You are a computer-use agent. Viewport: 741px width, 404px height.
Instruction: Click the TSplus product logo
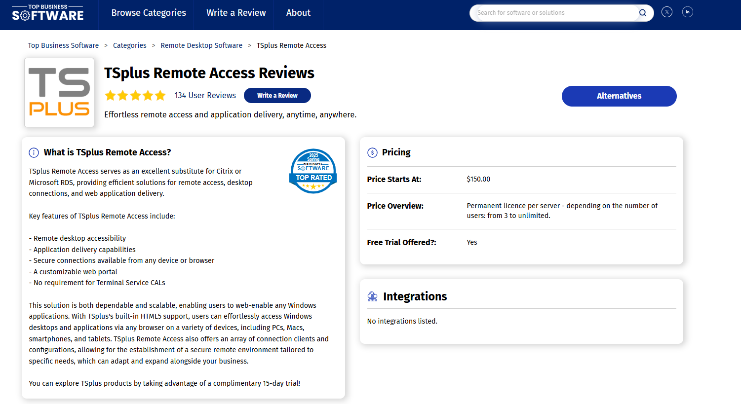coord(59,92)
